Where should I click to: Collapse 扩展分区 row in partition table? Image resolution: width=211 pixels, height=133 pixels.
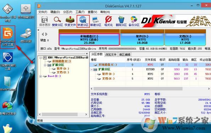(91, 70)
